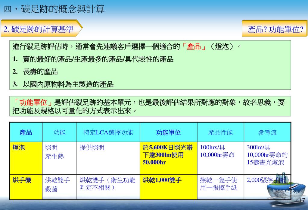
Task: Click the cell 300lm/具 10,000hr壽命的15盞晝光燈泡
Action: tap(267, 158)
